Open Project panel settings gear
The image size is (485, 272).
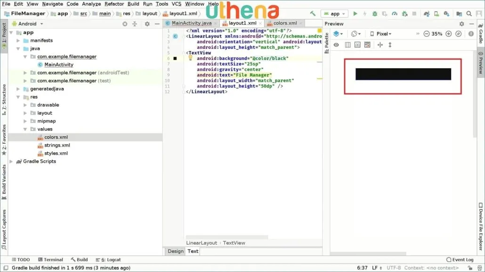pos(147,24)
